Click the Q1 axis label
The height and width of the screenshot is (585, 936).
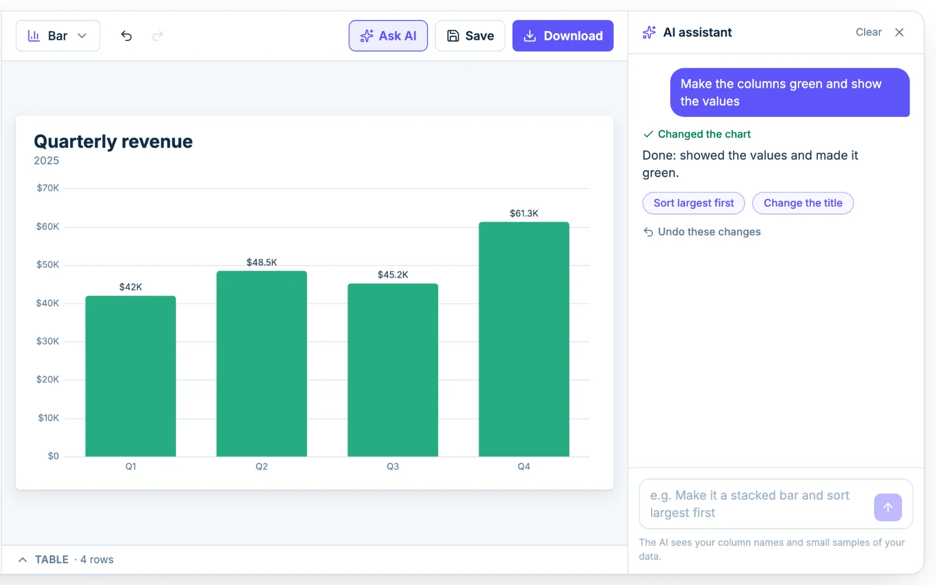point(130,466)
